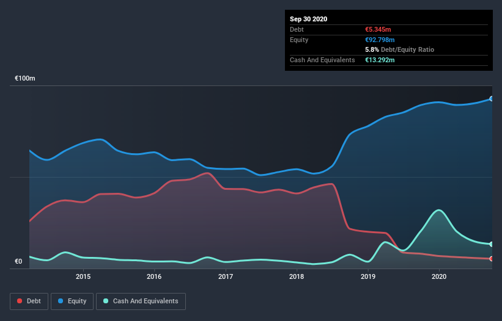Image resolution: width=502 pixels, height=321 pixels.
Task: Click the €5.345m debt value
Action: click(378, 29)
